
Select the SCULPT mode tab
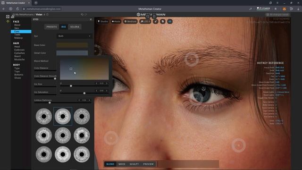pos(134,164)
